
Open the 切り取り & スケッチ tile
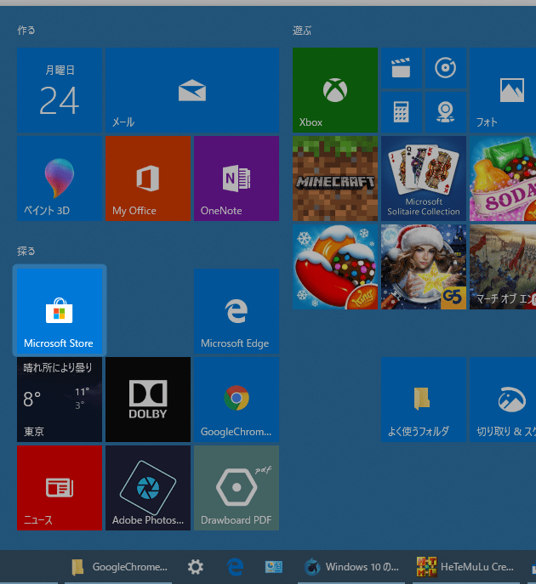(503, 400)
